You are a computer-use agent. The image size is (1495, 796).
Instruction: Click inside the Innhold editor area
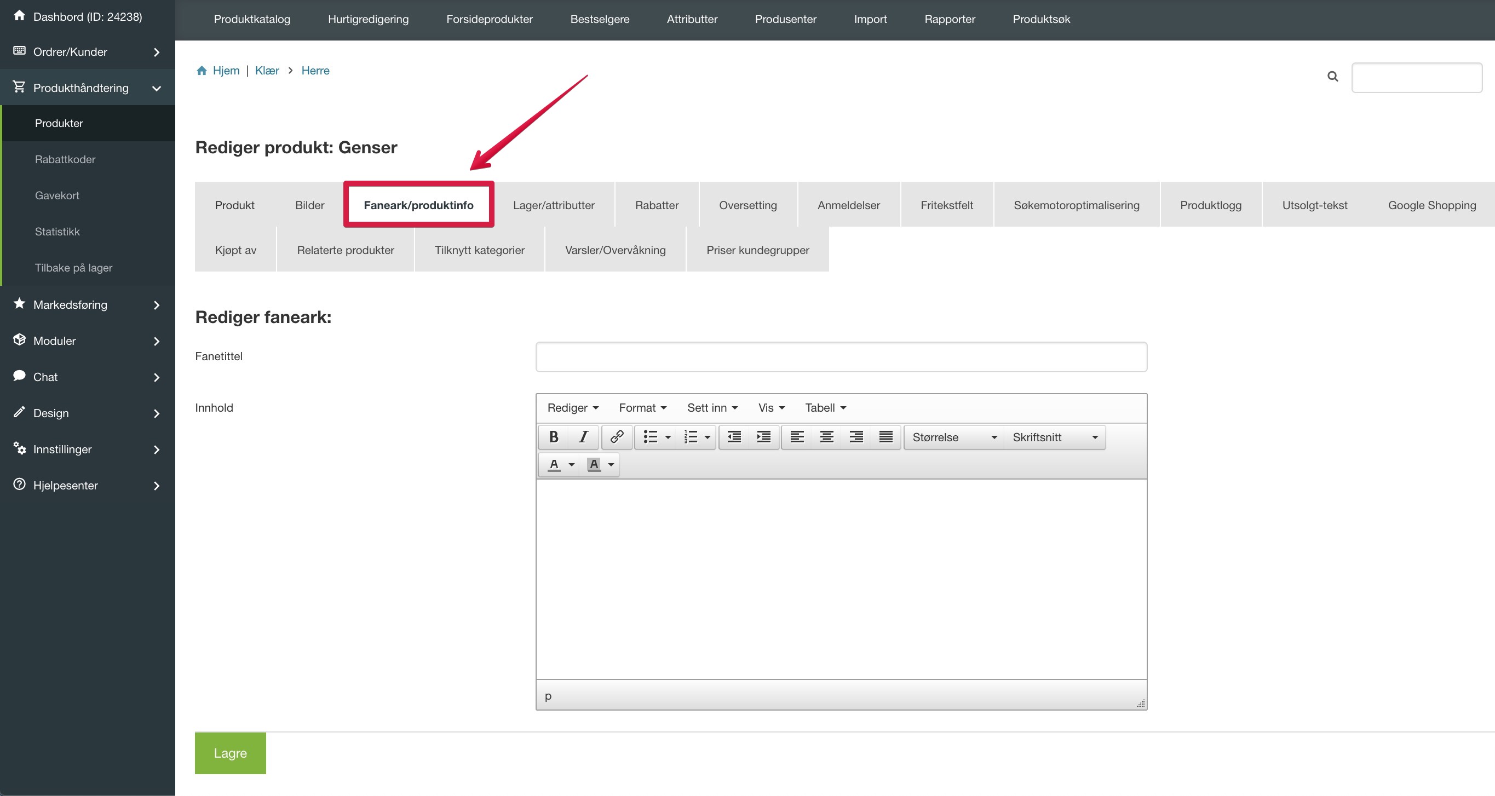841,579
